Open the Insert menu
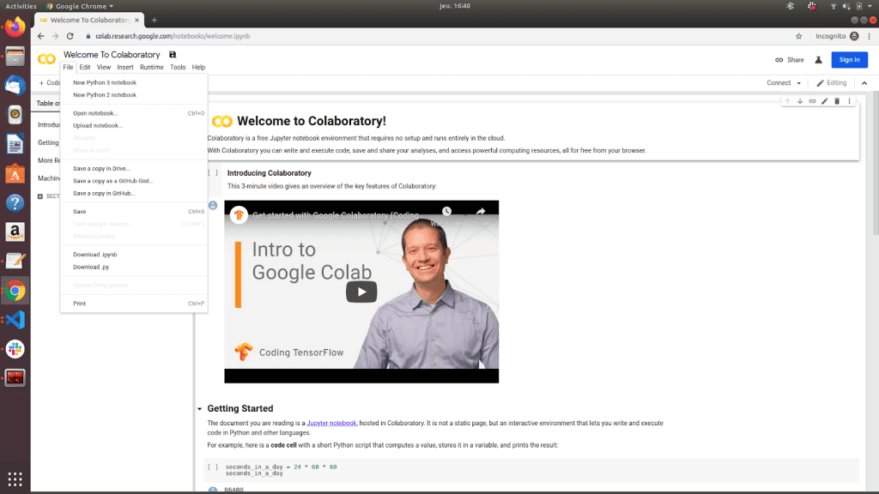 click(x=125, y=67)
